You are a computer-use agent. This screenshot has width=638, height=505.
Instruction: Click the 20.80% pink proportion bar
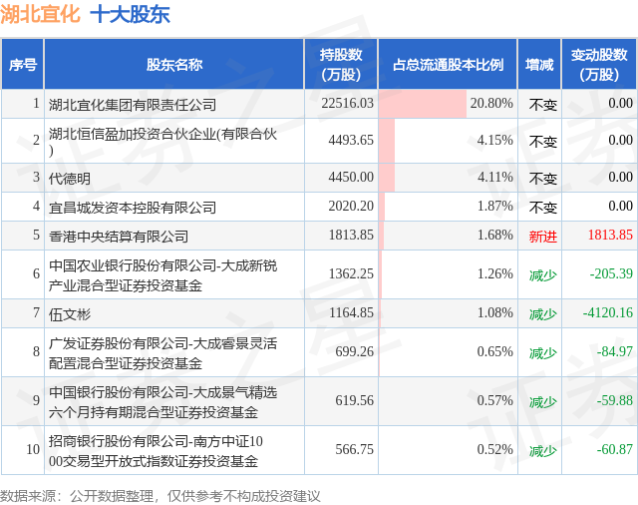coord(423,104)
